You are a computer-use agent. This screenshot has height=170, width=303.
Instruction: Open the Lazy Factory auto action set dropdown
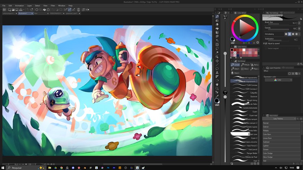(x=279, y=119)
